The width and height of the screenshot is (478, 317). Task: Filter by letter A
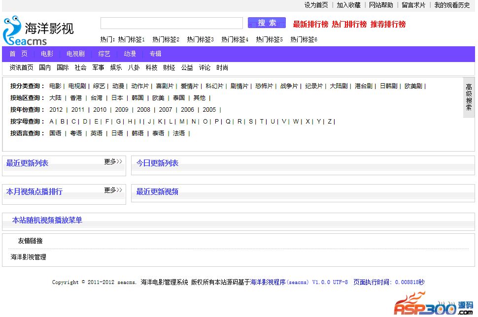click(52, 122)
